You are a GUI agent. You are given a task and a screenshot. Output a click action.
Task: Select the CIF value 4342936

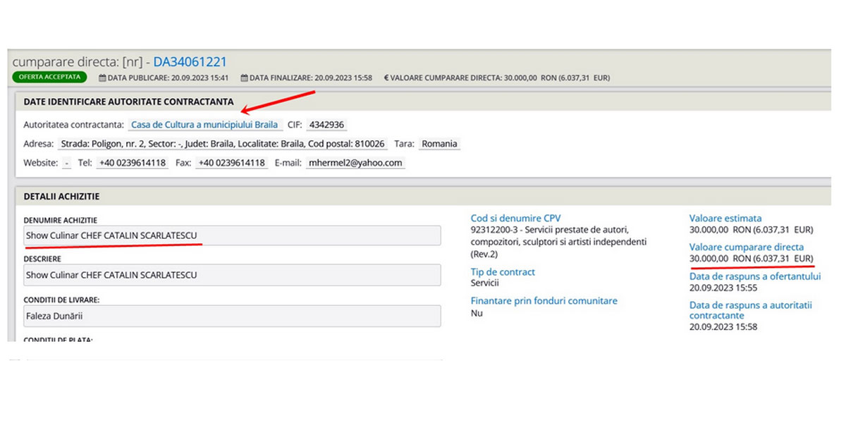coord(326,125)
